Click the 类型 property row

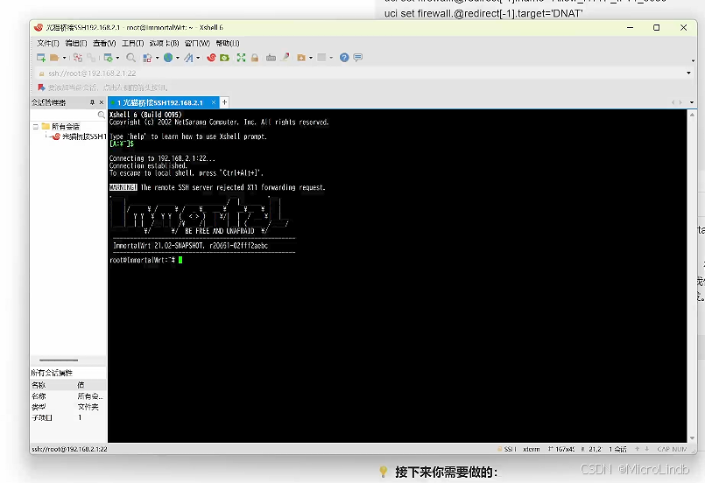[68, 407]
